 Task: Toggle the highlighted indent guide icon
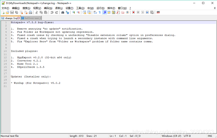(x=104, y=13)
